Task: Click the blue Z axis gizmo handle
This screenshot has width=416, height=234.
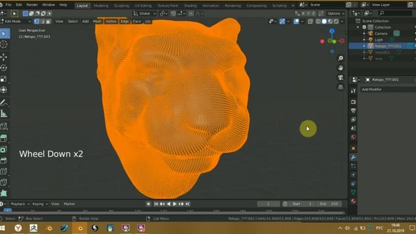Action: [332, 31]
